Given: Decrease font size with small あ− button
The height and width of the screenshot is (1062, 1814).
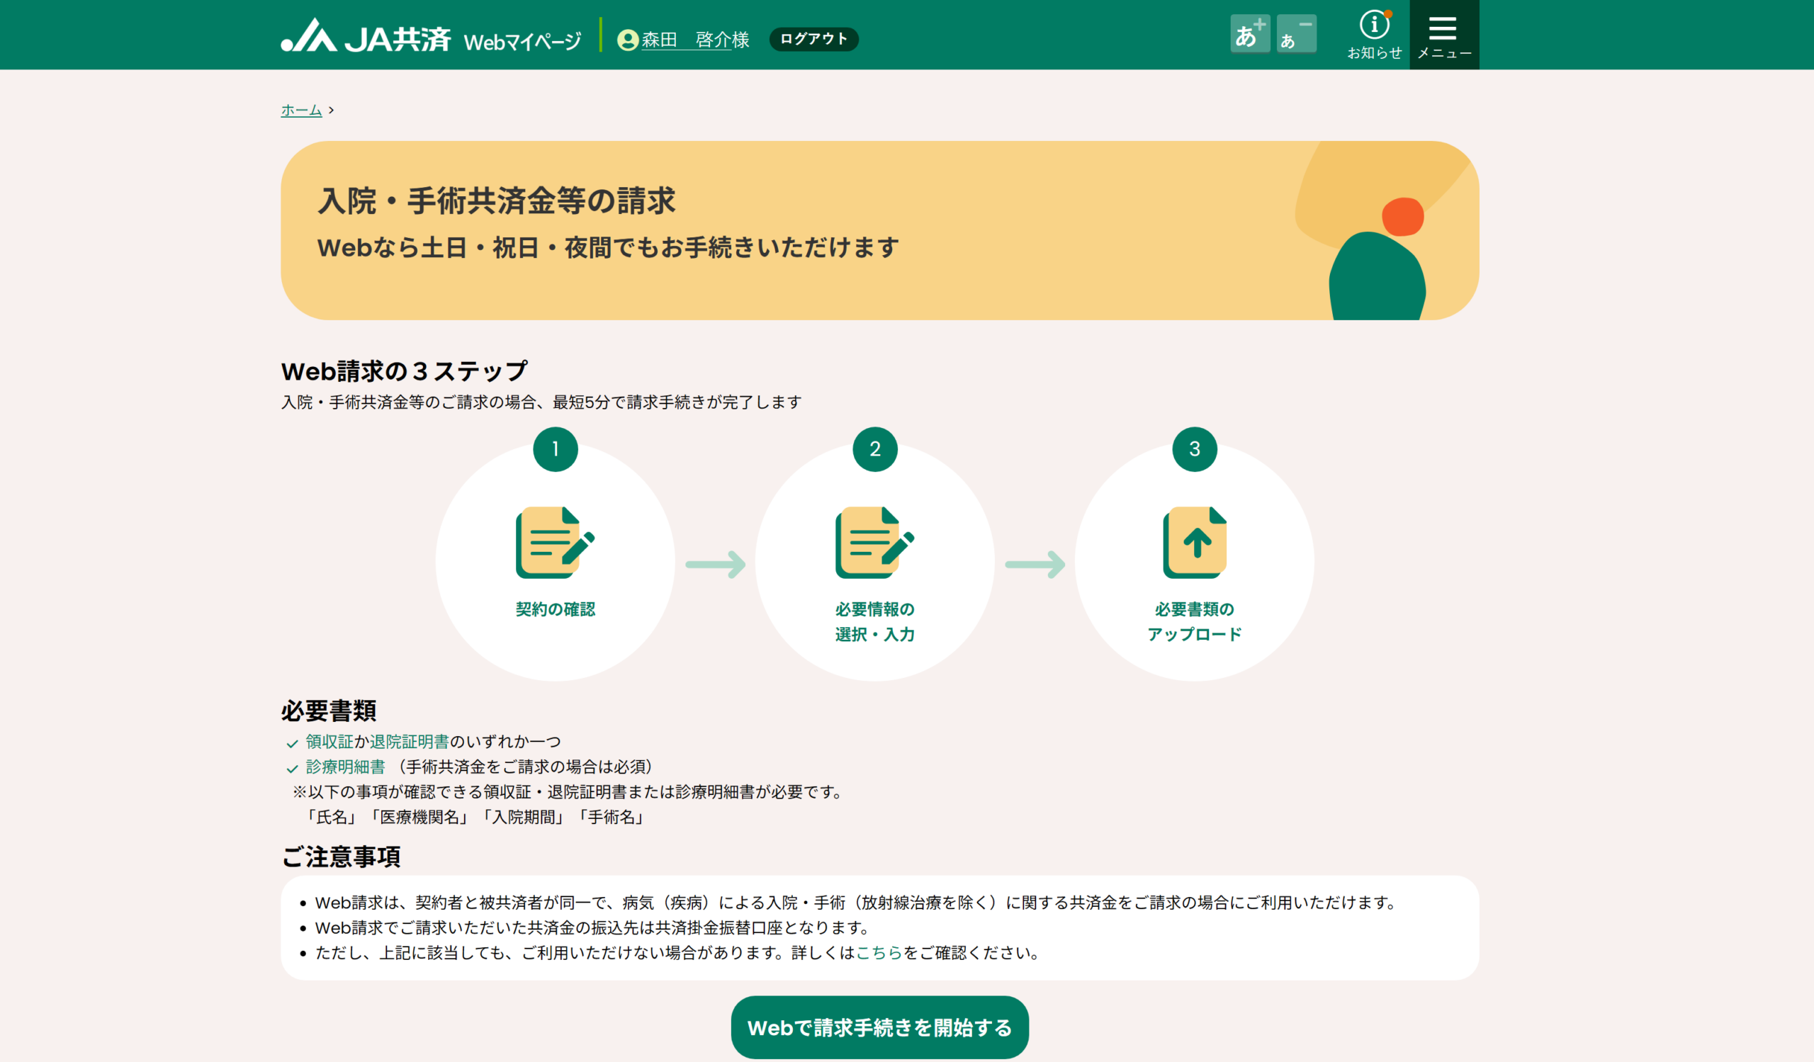Looking at the screenshot, I should pyautogui.click(x=1296, y=34).
